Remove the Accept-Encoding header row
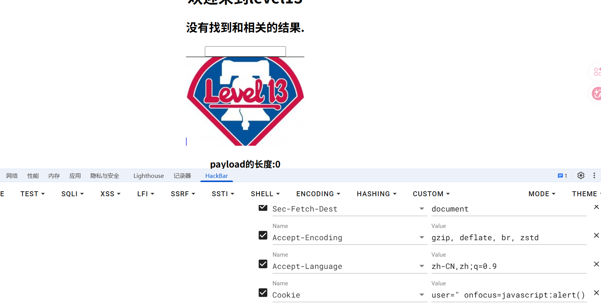This screenshot has height=306, width=601. [596, 236]
